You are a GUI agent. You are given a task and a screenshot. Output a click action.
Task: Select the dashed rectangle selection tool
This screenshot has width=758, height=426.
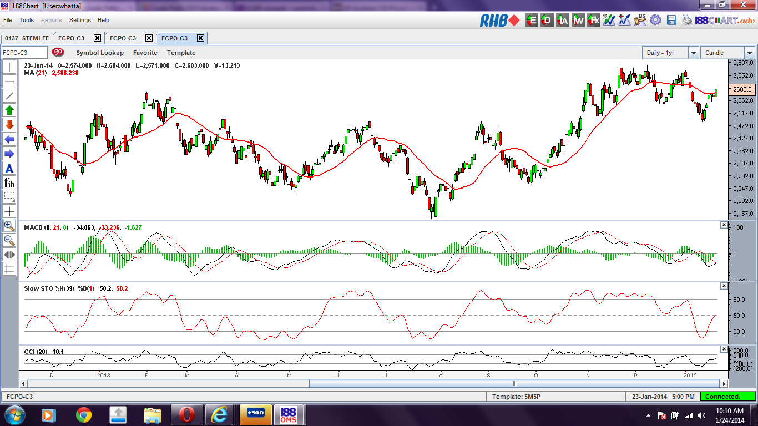9,197
